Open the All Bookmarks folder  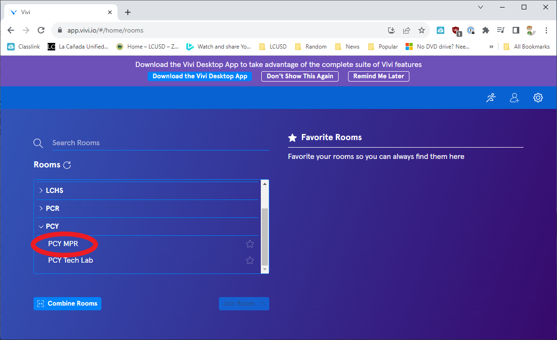[x=527, y=47]
